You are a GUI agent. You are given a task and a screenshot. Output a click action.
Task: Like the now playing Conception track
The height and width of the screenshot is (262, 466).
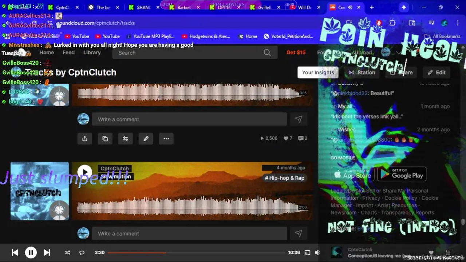click(431, 253)
